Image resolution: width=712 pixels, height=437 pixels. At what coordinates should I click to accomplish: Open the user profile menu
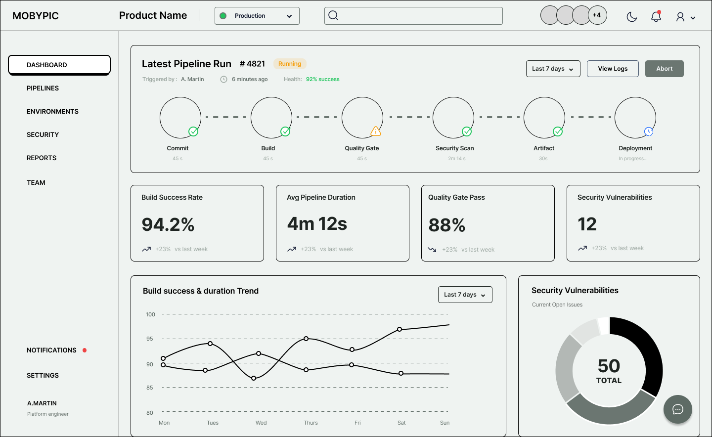(x=685, y=17)
